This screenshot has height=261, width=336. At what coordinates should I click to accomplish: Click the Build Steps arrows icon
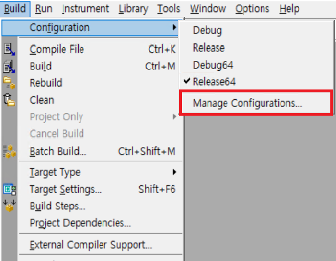pyautogui.click(x=10, y=206)
